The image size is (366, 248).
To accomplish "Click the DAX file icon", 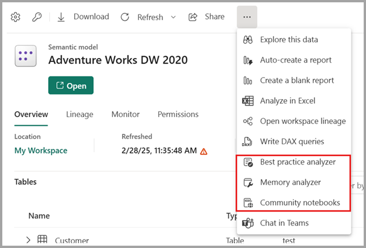I will 247,141.
